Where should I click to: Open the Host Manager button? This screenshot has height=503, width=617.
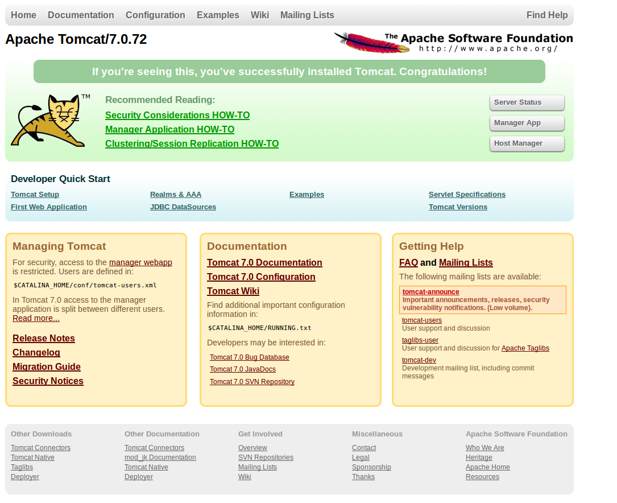coord(527,143)
